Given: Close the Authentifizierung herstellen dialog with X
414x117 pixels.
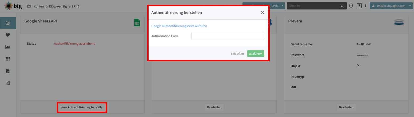Looking at the screenshot, I should 262,13.
